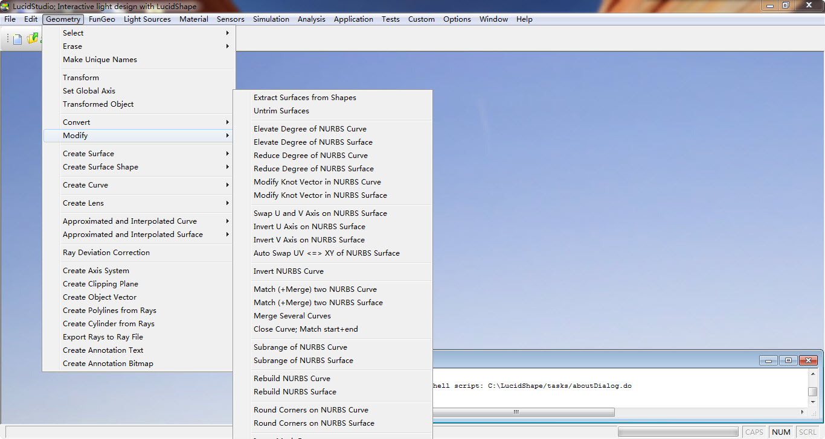This screenshot has width=825, height=439.
Task: Choose Make Unique Names
Action: [138, 60]
